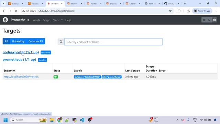Click the Collapse All button
The height and width of the screenshot is (124, 220).
pos(35,41)
